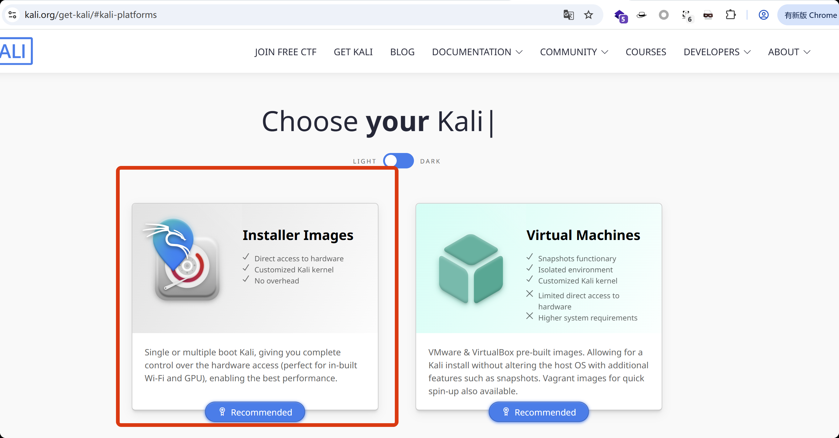Expand the Developers dropdown menu
839x438 pixels.
(717, 52)
